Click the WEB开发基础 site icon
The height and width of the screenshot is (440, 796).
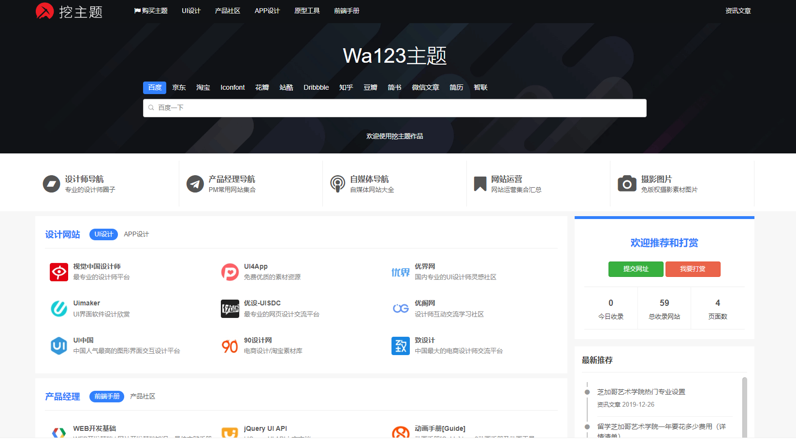(59, 433)
